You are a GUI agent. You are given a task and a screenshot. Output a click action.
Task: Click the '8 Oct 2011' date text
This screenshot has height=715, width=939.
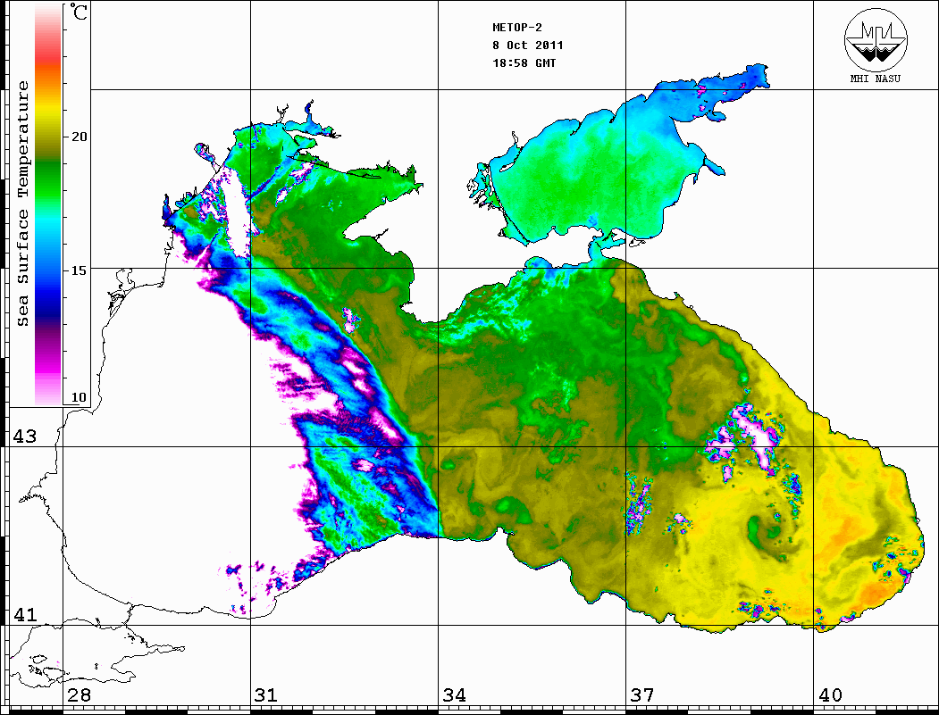pyautogui.click(x=528, y=45)
